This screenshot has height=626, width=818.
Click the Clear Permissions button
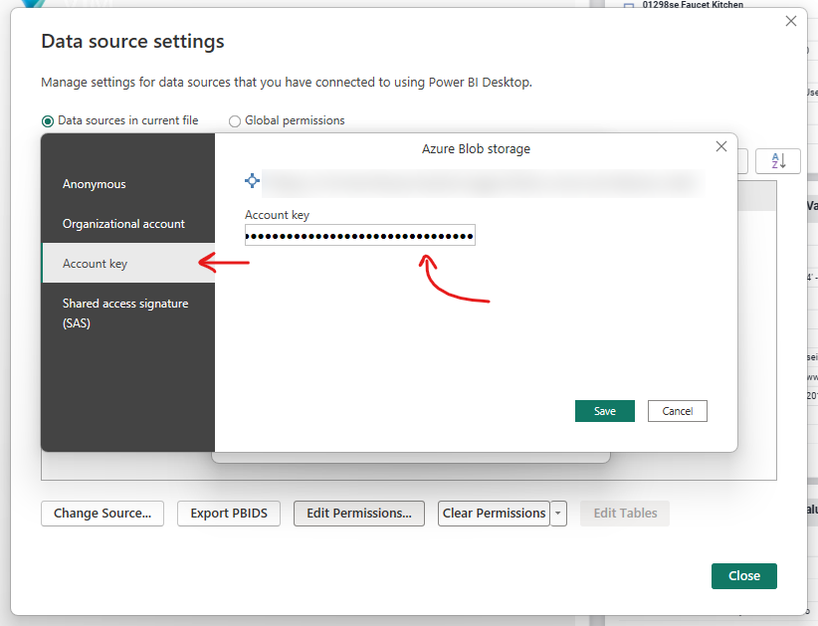pos(494,514)
